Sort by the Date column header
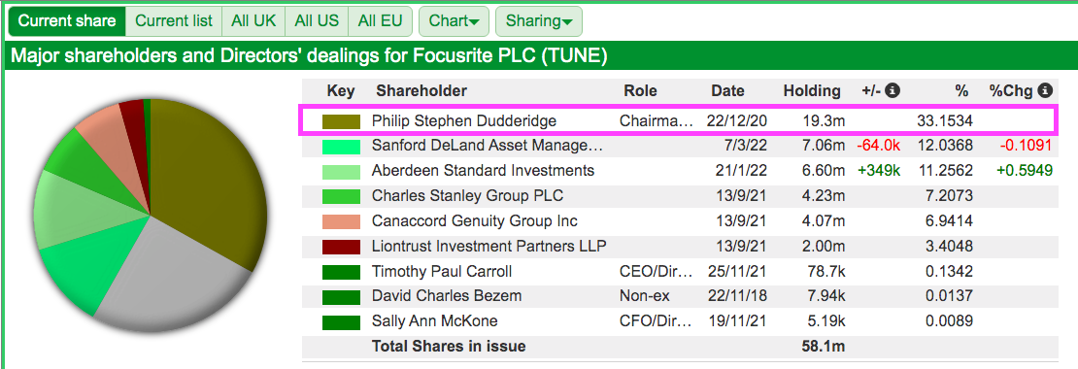The width and height of the screenshot is (1078, 369). 728,90
